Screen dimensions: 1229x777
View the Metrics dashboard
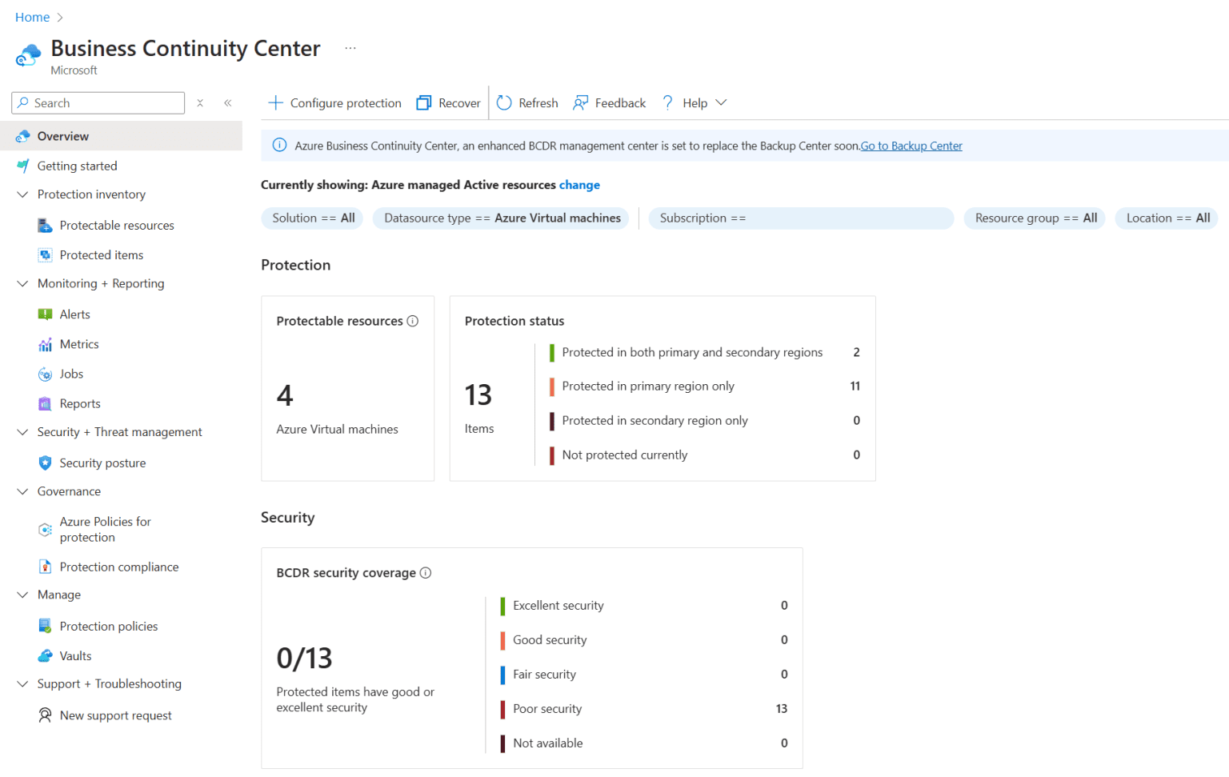click(x=79, y=344)
